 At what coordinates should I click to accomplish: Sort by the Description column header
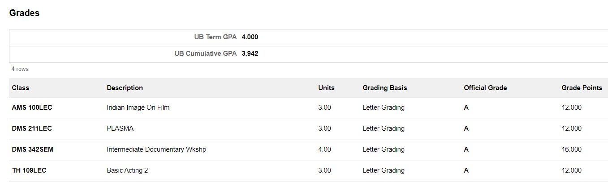point(125,88)
